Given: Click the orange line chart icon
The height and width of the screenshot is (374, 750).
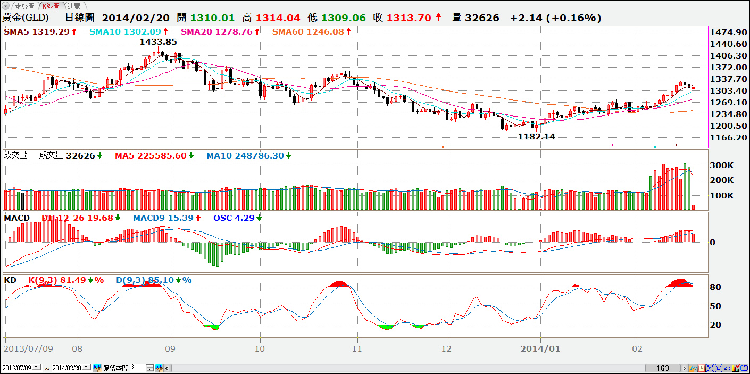Looking at the screenshot, I should click(x=694, y=368).
